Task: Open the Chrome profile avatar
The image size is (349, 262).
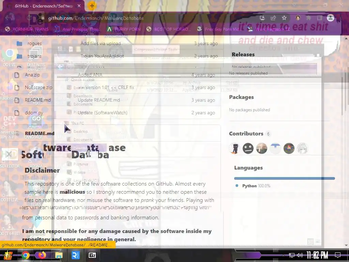Action: (x=331, y=18)
